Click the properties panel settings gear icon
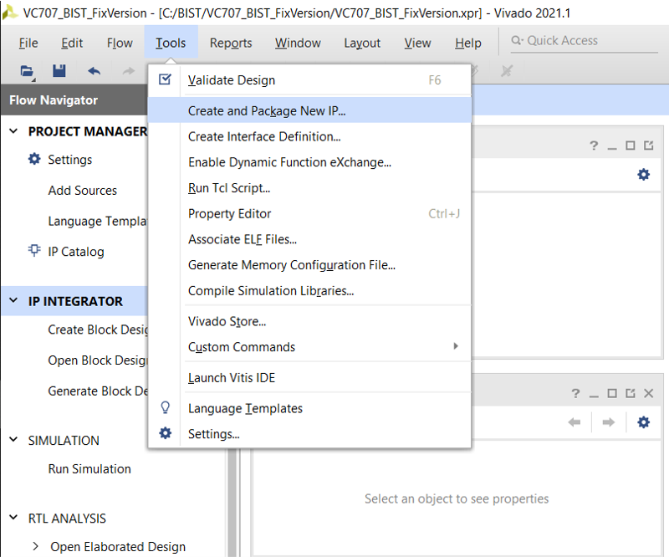Viewport: 669px width, 557px height. tap(643, 422)
